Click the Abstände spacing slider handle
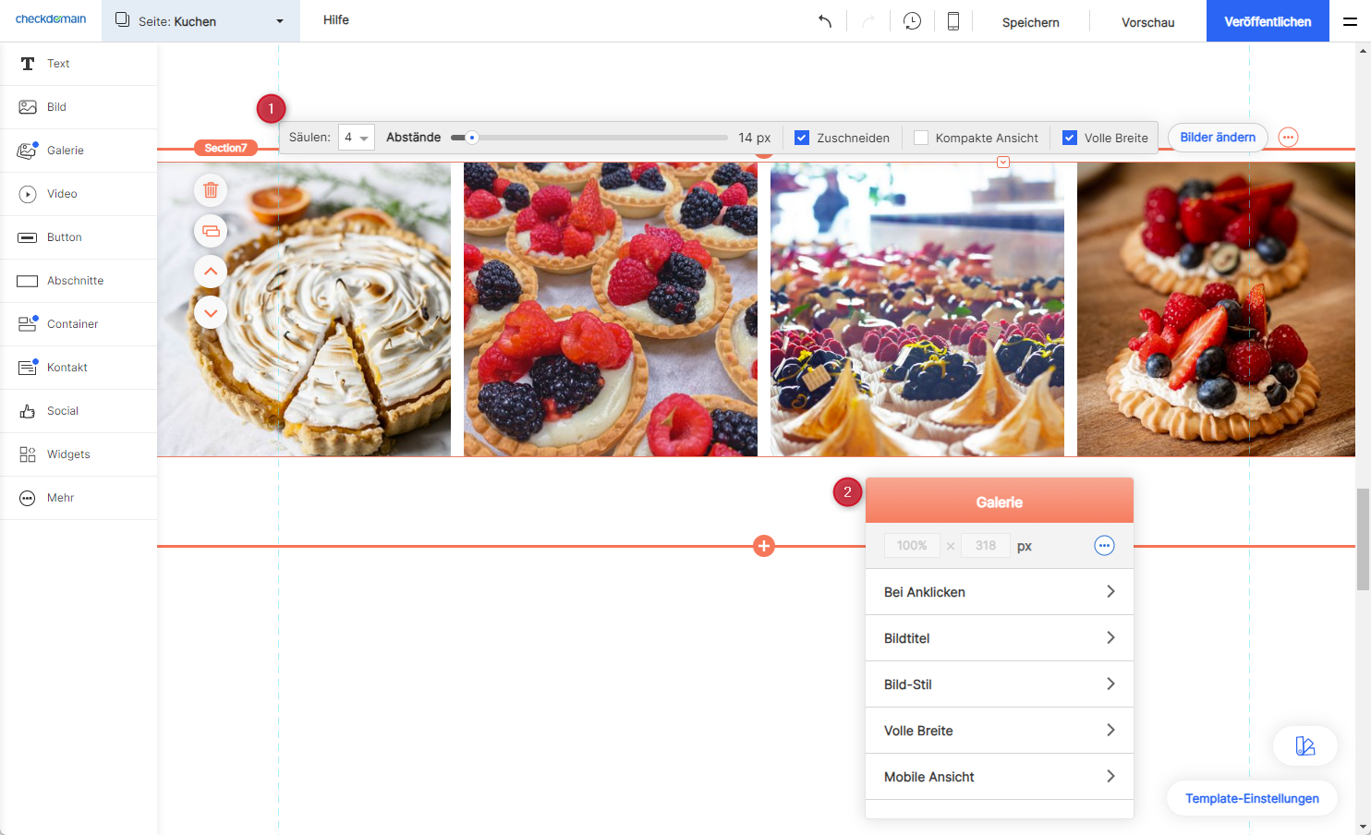 pos(472,138)
